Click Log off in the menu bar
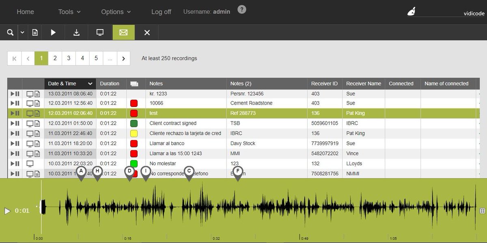This screenshot has height=243, width=487. [x=161, y=12]
